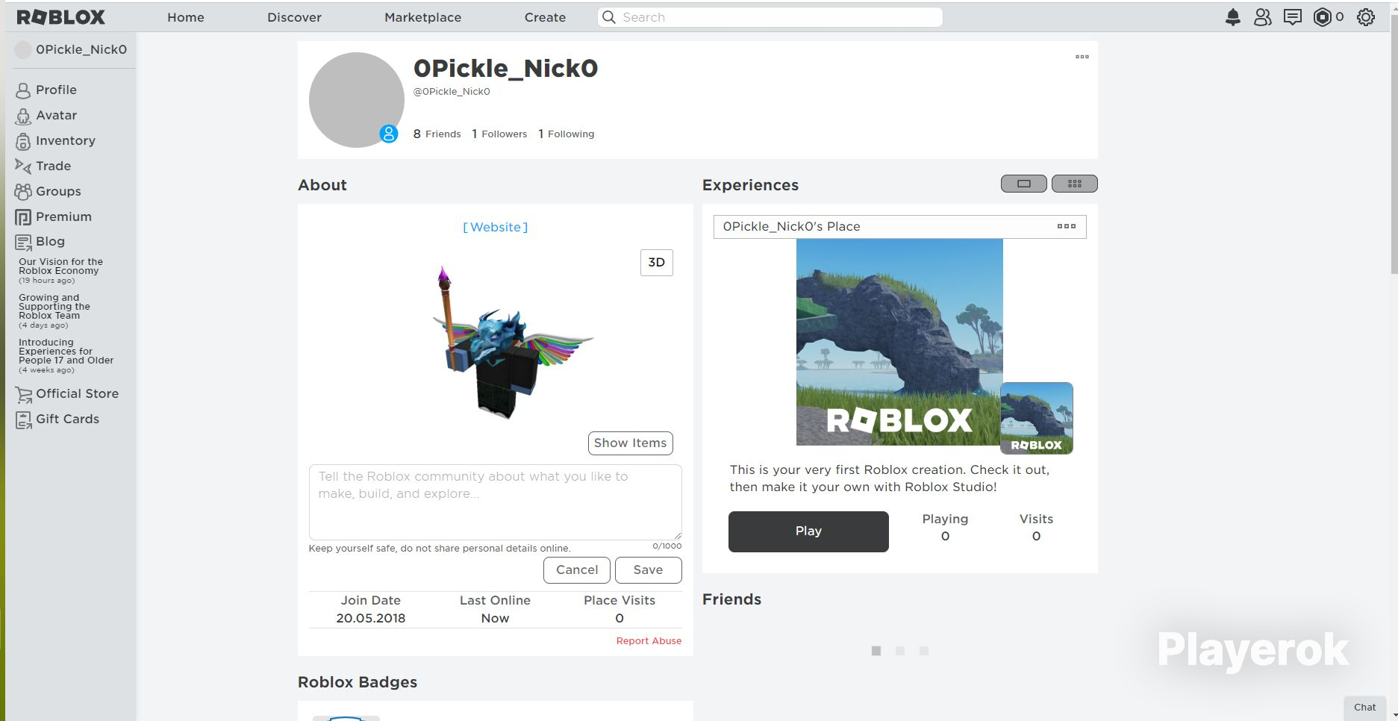Open the Discover tab

coord(294,17)
